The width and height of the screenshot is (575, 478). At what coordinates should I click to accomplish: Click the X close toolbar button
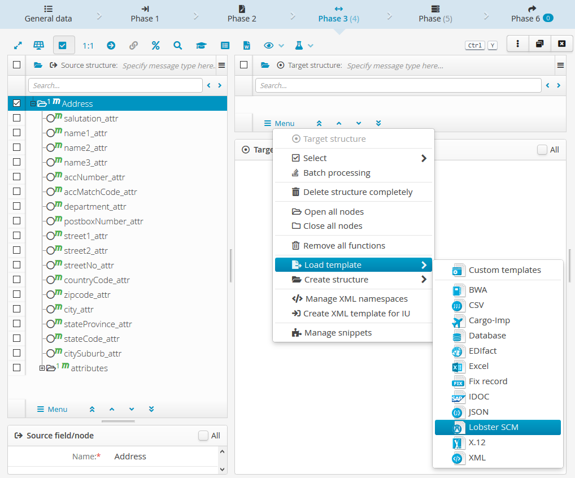click(x=561, y=44)
